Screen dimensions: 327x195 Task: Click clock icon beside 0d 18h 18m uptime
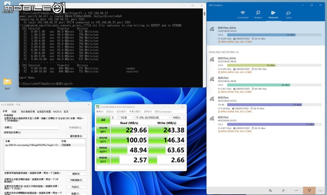coord(253,69)
